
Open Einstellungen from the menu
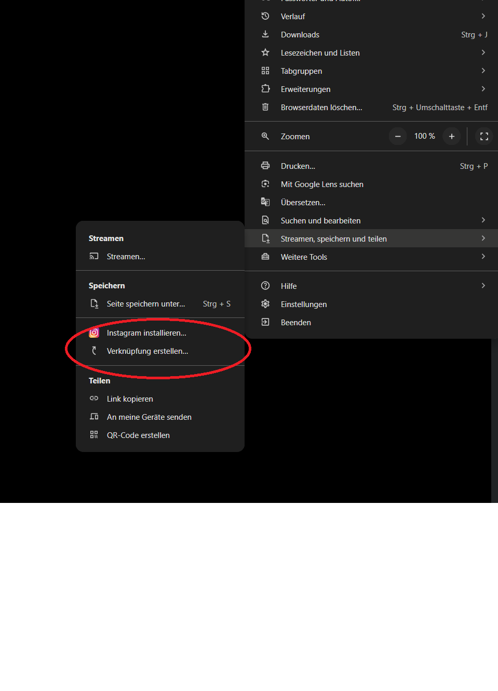tap(371, 304)
